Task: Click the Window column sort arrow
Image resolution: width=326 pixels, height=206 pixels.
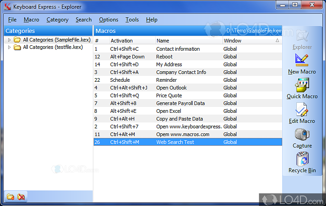Action: pyautogui.click(x=277, y=40)
